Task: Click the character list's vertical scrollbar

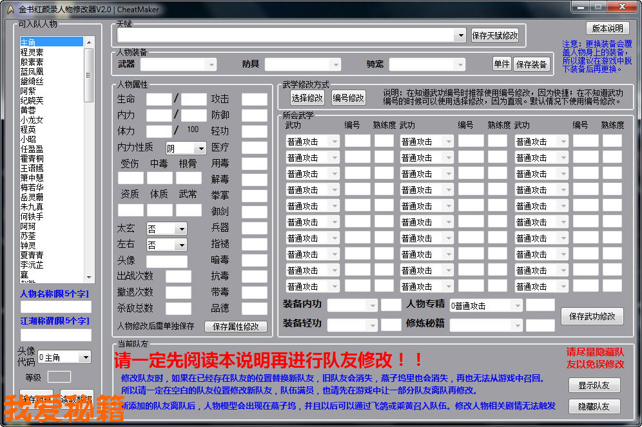Action: pyautogui.click(x=89, y=161)
